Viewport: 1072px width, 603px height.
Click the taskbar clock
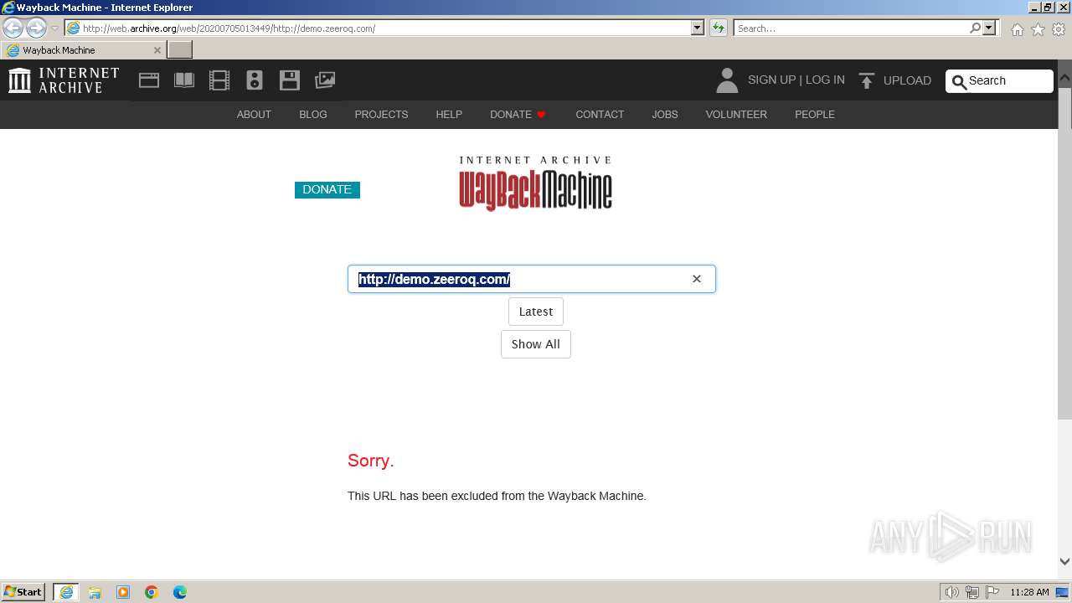(1029, 592)
